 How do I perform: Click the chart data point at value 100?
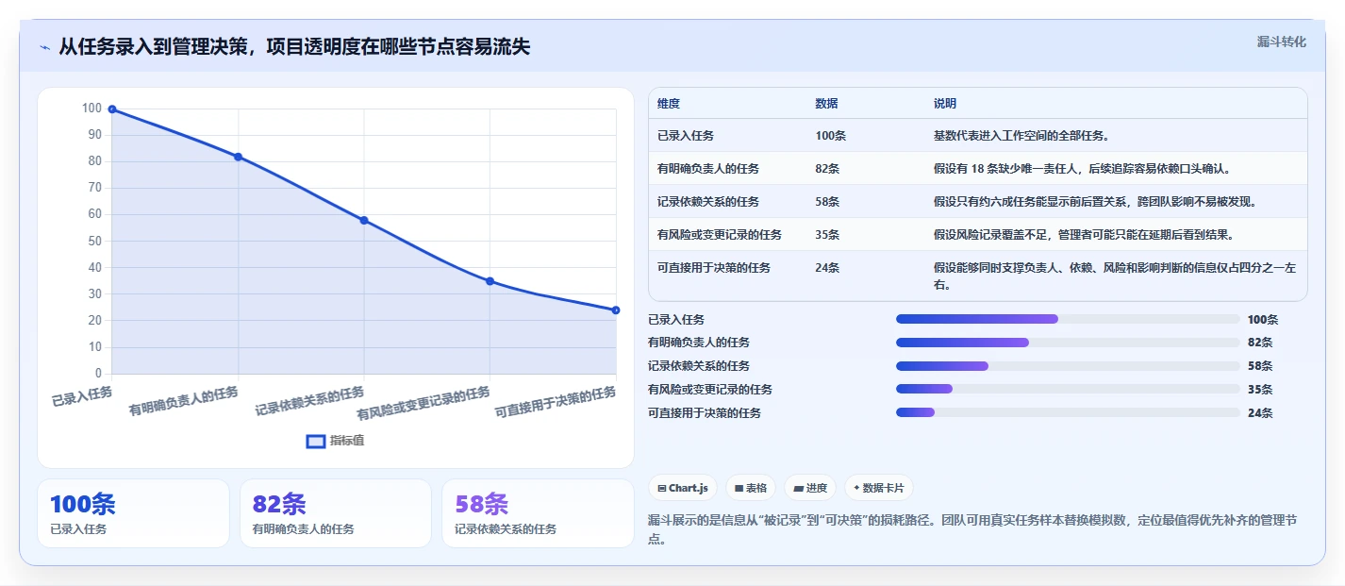coord(112,109)
